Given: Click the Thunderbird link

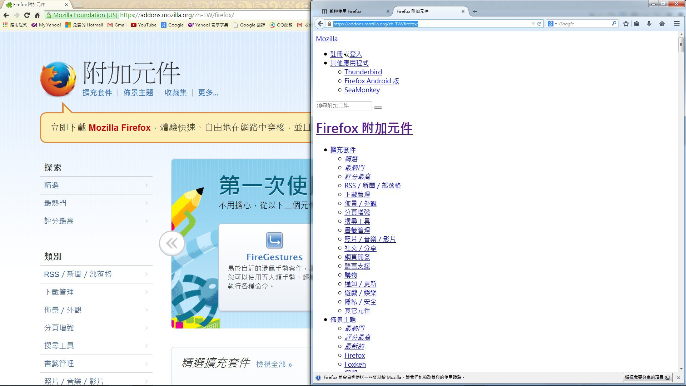Looking at the screenshot, I should click(x=363, y=72).
